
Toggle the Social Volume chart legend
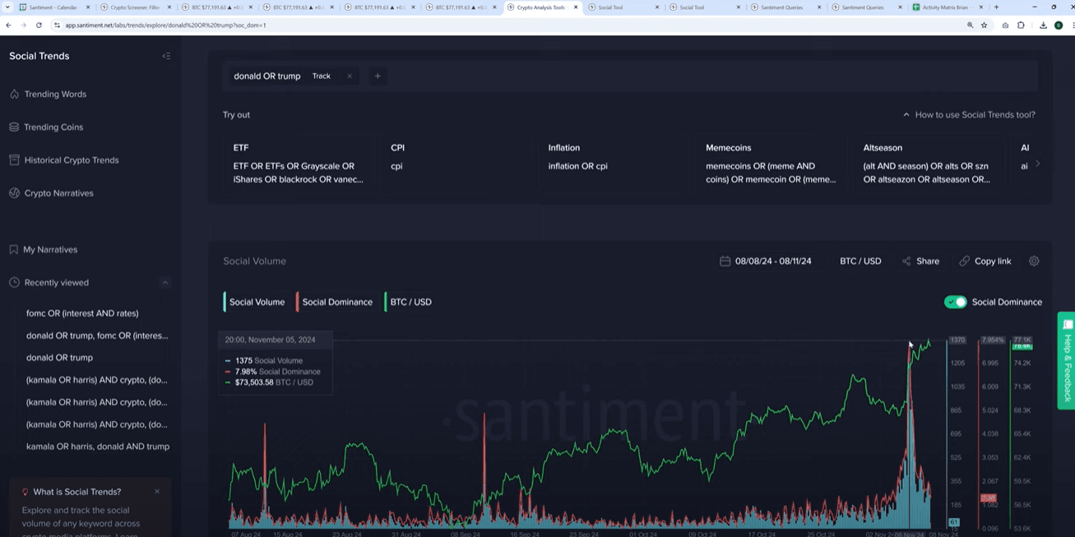point(256,302)
